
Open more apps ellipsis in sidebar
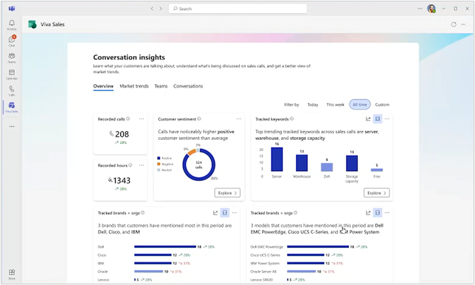point(11,126)
